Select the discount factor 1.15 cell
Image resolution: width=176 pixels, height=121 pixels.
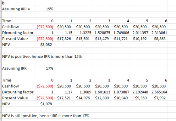63,33
